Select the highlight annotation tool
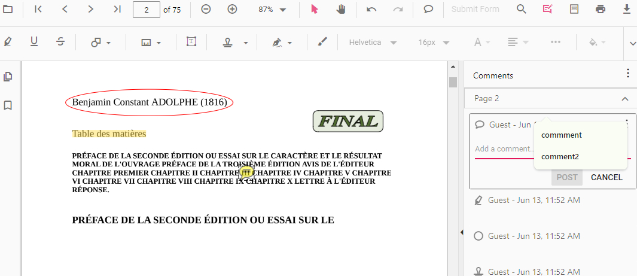This screenshot has height=276, width=637. pos(7,42)
